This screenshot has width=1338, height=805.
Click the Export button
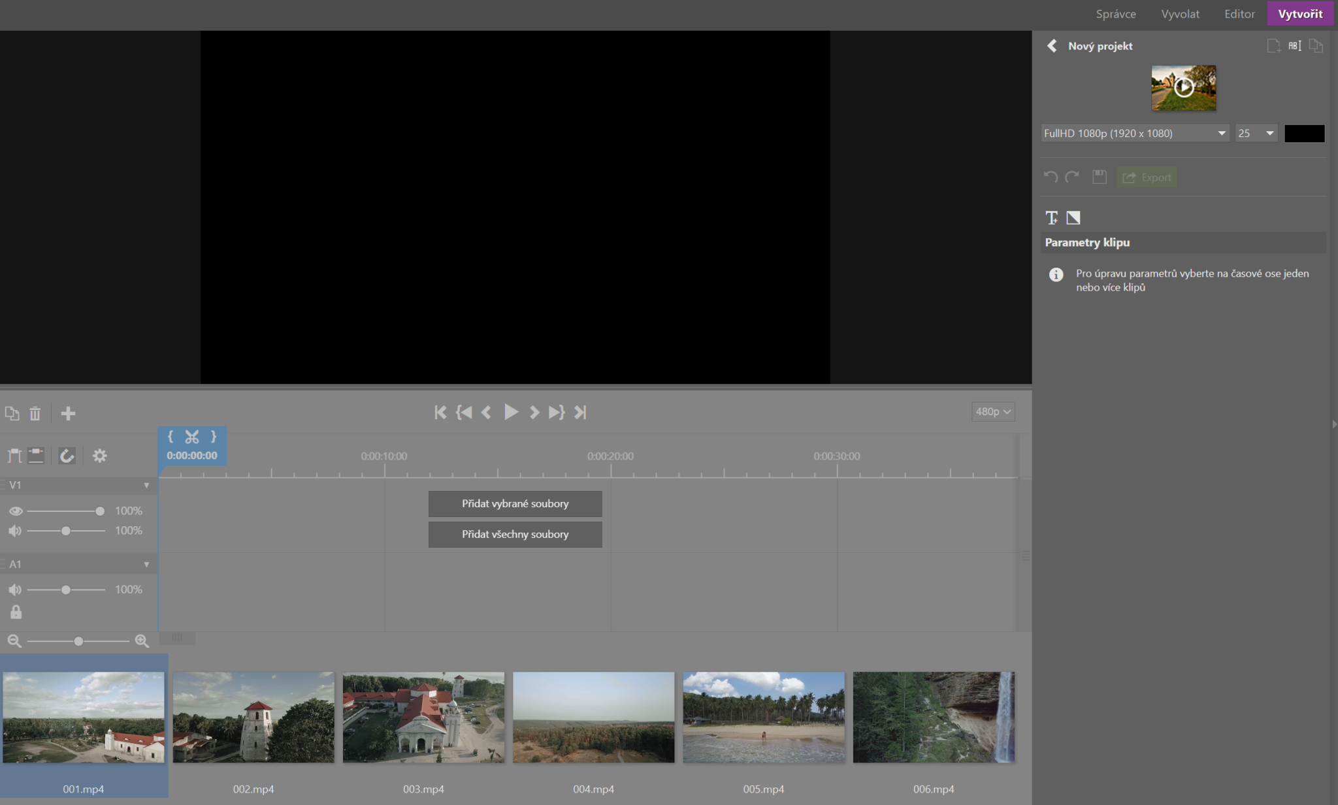pyautogui.click(x=1147, y=177)
